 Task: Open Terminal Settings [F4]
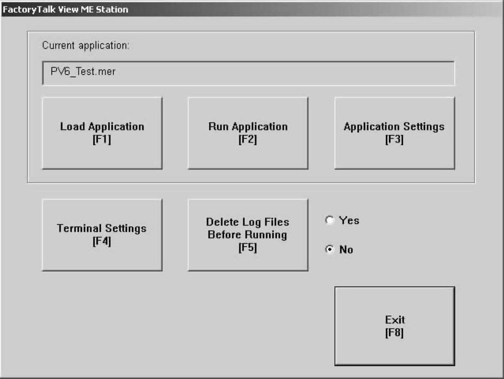[102, 235]
